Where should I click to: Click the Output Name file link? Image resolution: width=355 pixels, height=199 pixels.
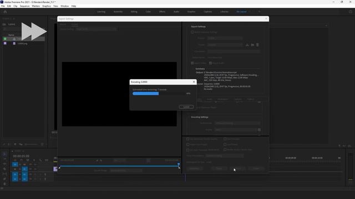[215, 57]
